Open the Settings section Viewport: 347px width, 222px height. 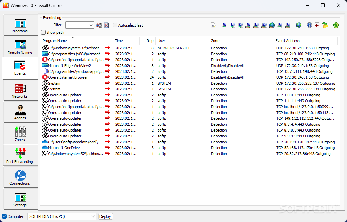20,199
